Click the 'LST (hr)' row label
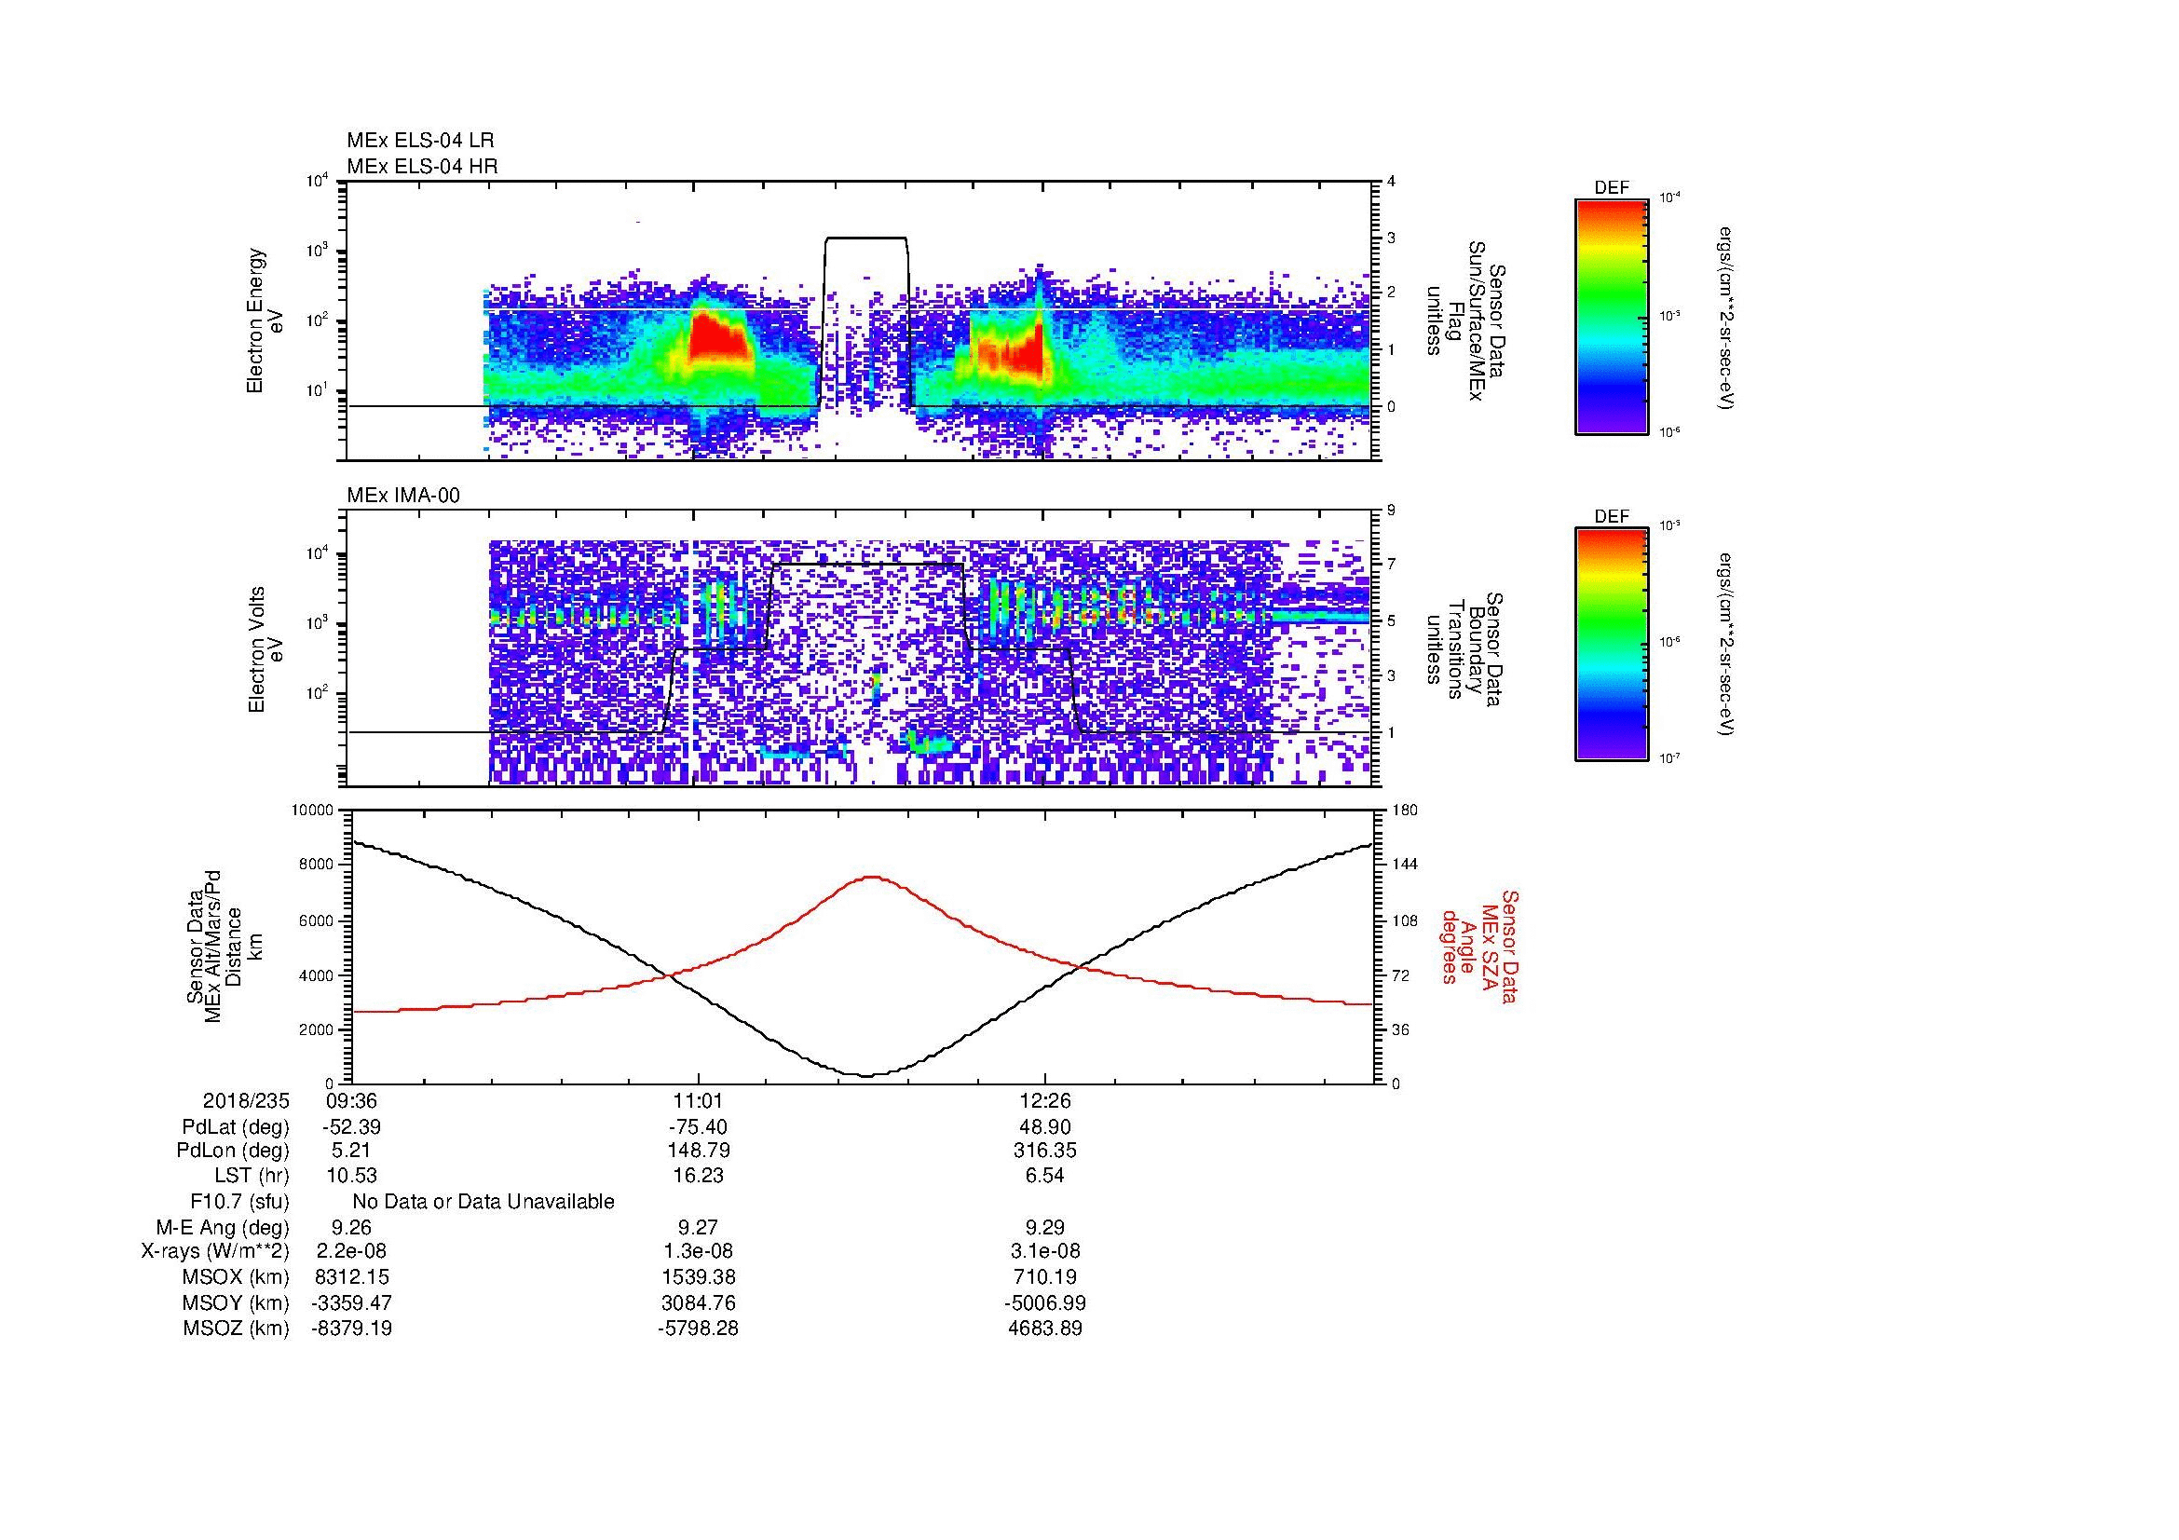 click(x=252, y=1177)
